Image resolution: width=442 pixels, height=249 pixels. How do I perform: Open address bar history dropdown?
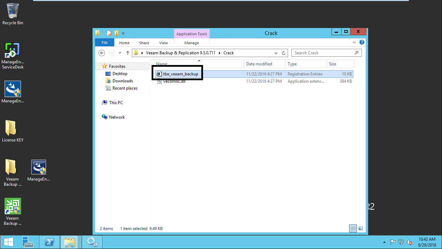tap(276, 53)
